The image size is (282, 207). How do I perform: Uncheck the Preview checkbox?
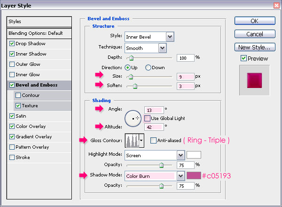click(x=243, y=59)
